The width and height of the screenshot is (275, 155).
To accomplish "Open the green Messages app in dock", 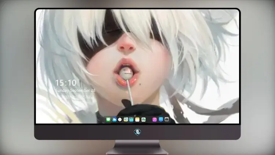I will tap(108, 120).
